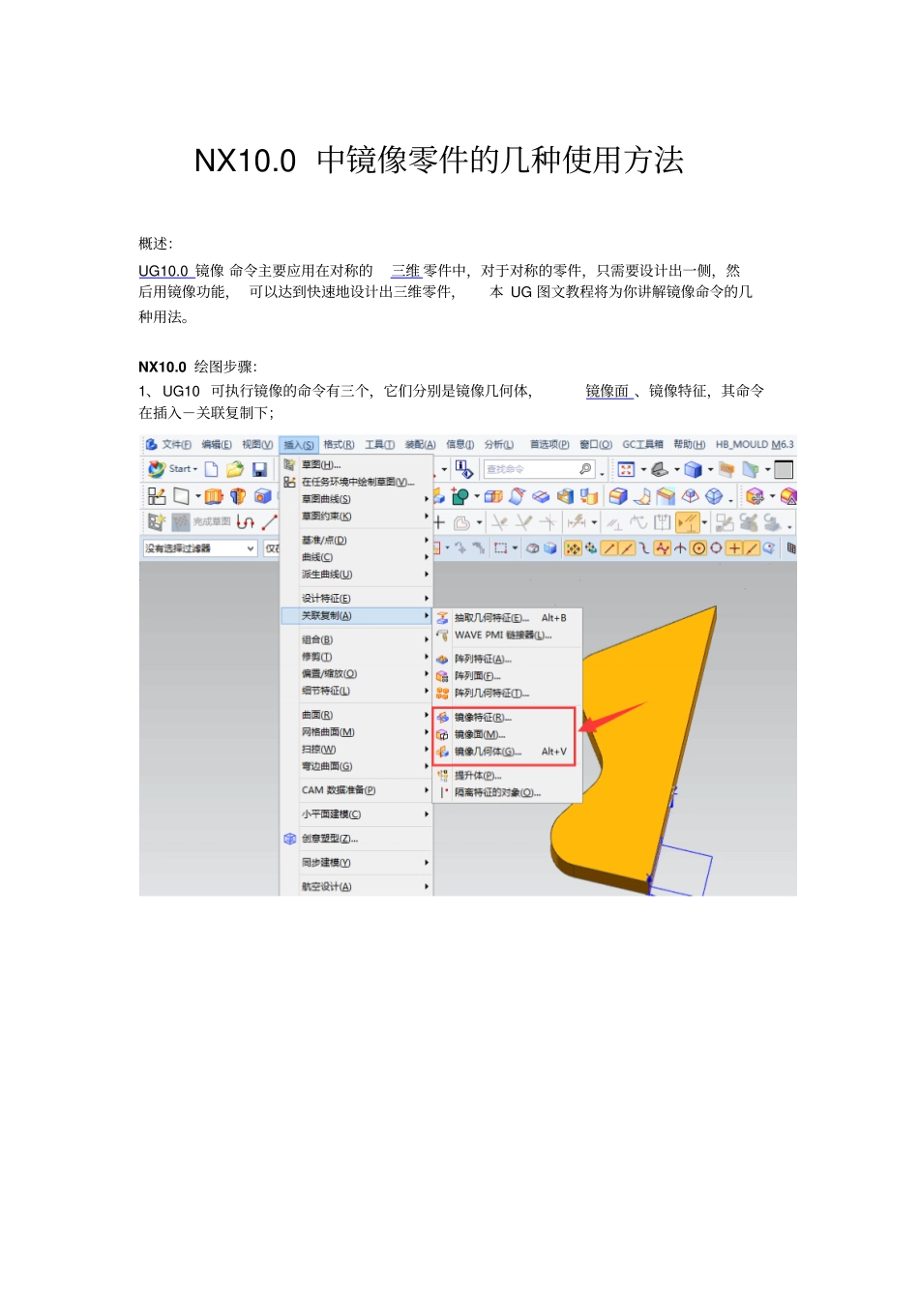Expand the 组合(B) submenu
Viewport: 919px width, 1301px height.
tap(357, 639)
